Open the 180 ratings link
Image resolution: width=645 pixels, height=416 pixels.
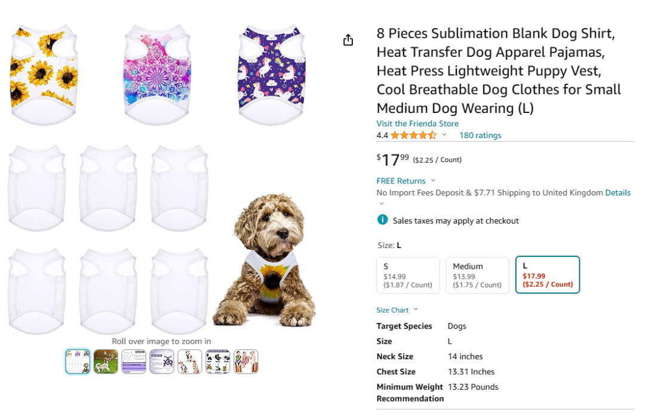480,135
